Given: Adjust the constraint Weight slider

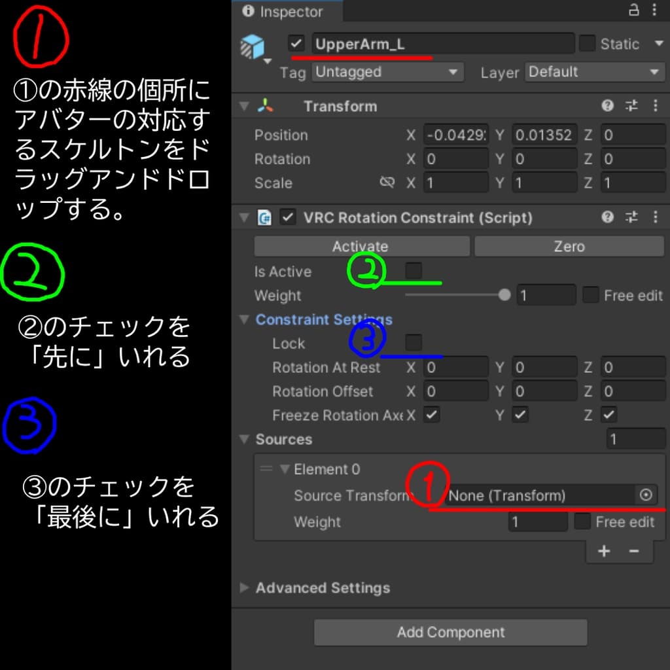Looking at the screenshot, I should [457, 295].
